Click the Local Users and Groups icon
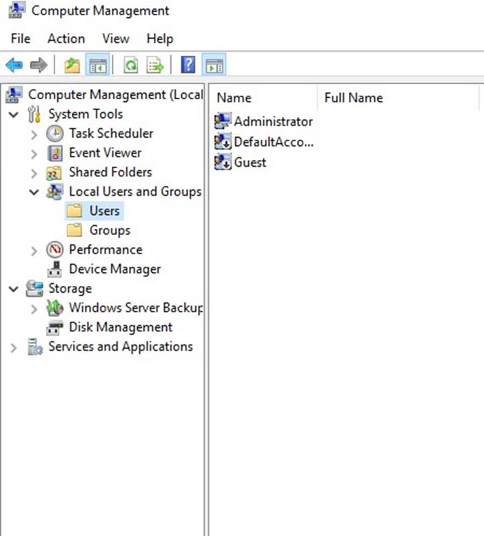The image size is (484, 536). 55,192
